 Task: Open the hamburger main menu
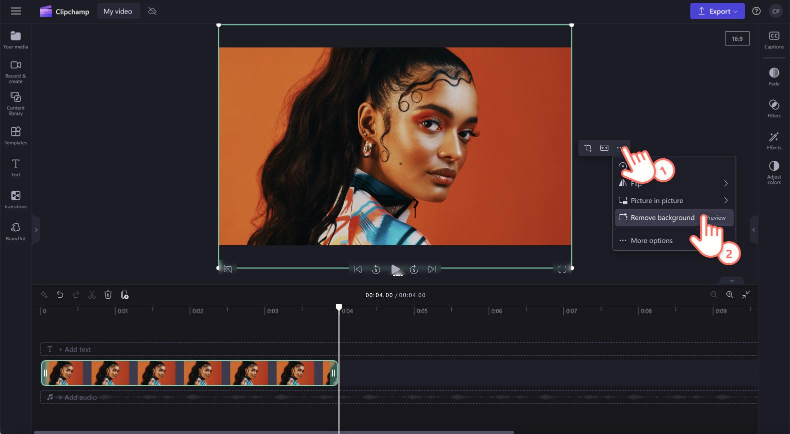click(16, 11)
